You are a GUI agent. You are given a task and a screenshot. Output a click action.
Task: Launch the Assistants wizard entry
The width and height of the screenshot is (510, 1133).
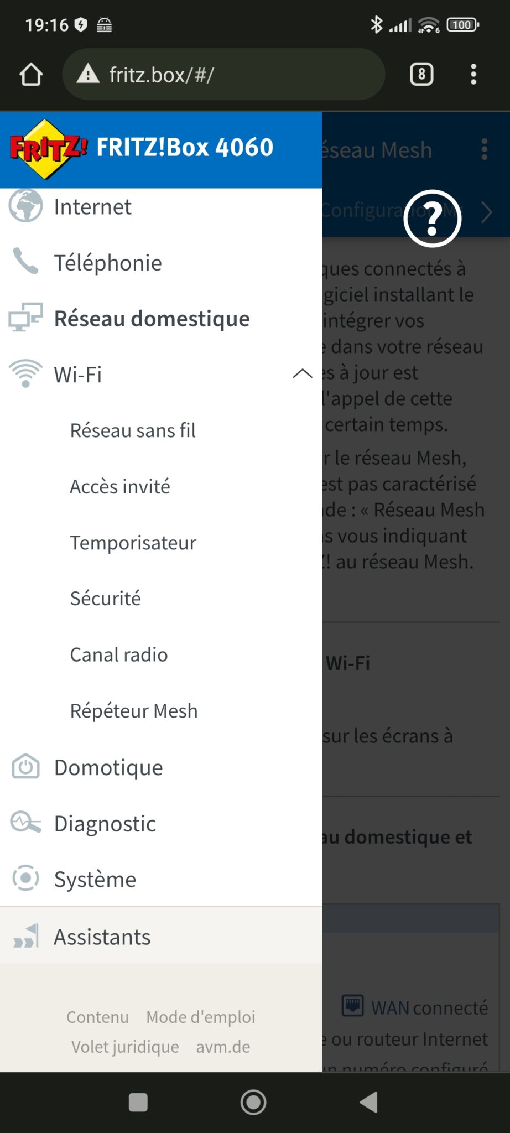pos(102,937)
